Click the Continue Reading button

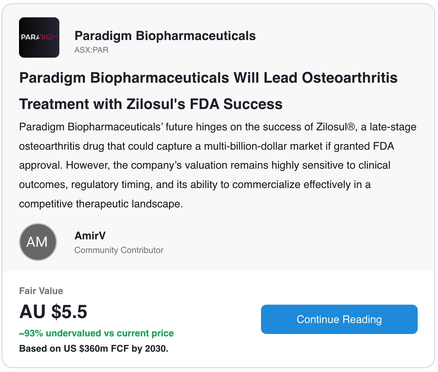pyautogui.click(x=339, y=319)
